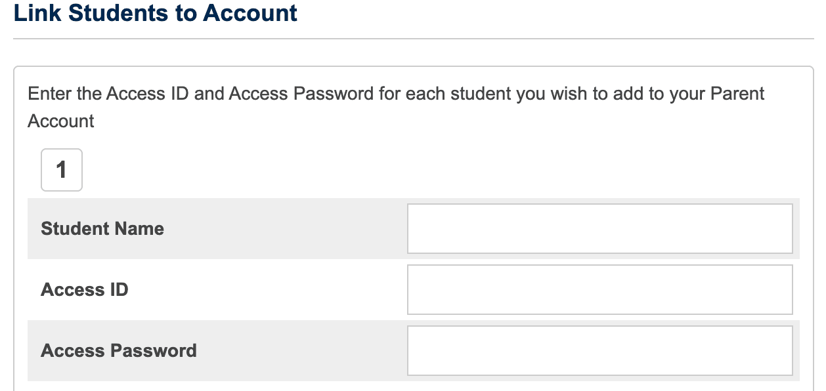The image size is (826, 391).
Task: Click the Access ID row label
Action: tap(84, 289)
